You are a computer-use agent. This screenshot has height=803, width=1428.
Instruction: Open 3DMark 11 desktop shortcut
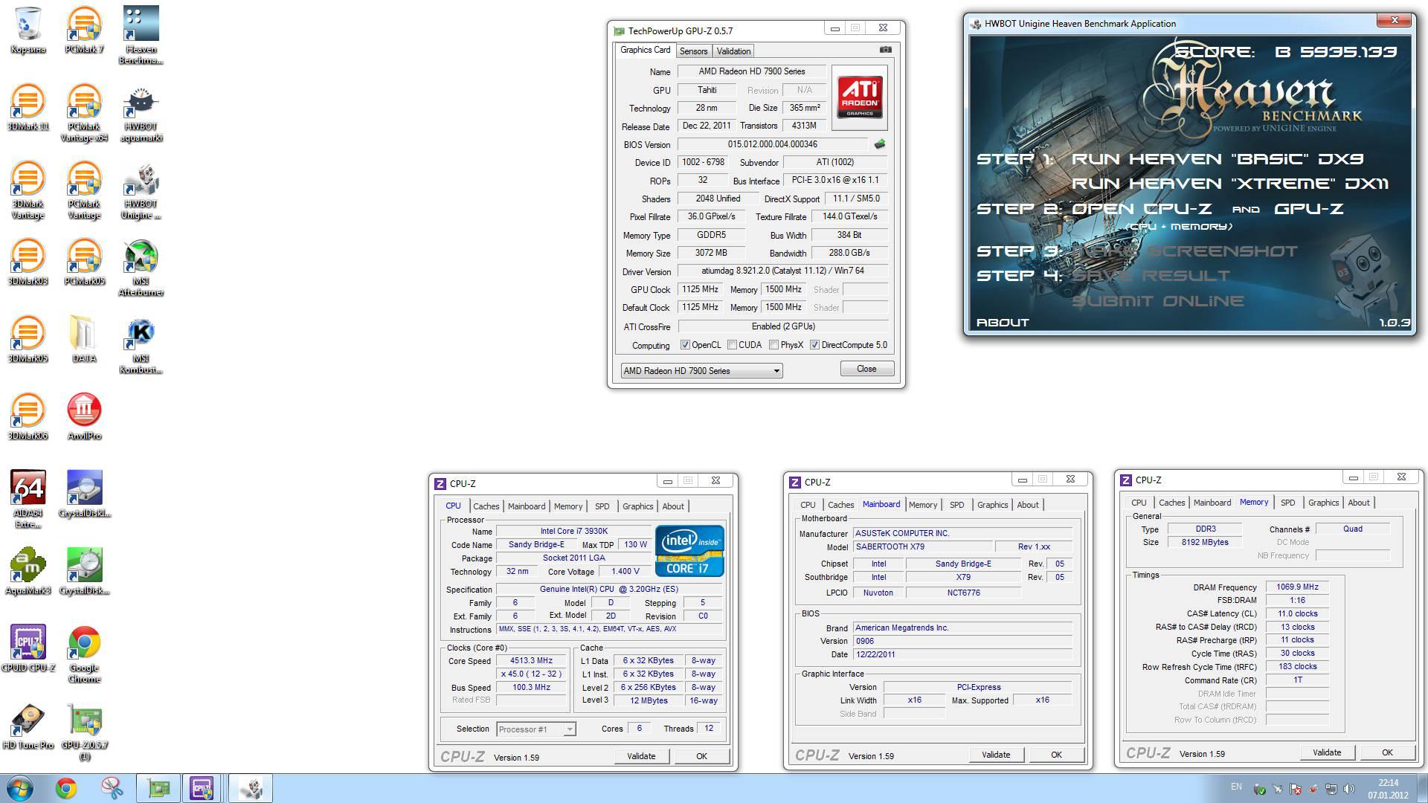(x=28, y=107)
